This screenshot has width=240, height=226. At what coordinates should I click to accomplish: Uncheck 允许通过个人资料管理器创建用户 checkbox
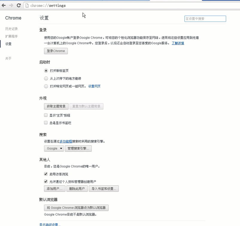pos(46,181)
